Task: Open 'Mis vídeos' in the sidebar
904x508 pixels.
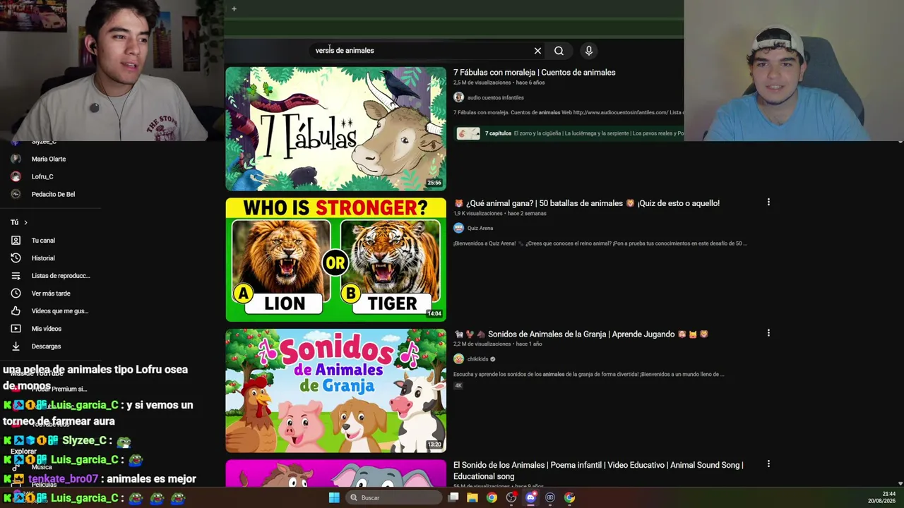Action: click(x=47, y=329)
